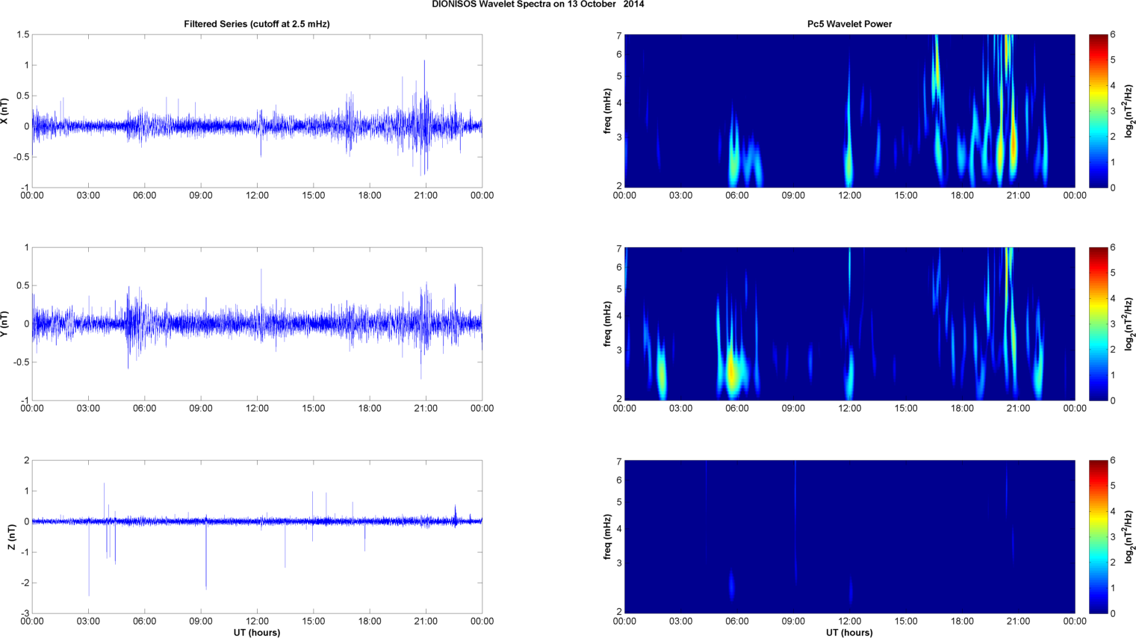Viewport: 1136px width, 638px height.
Task: Click the Filtered Series cutoff title
Action: tap(257, 24)
